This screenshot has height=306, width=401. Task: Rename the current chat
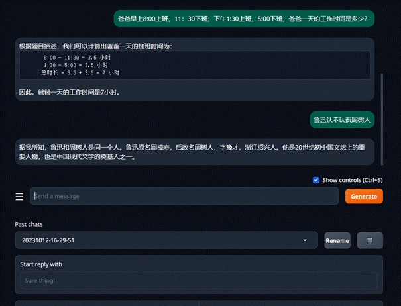tap(337, 240)
